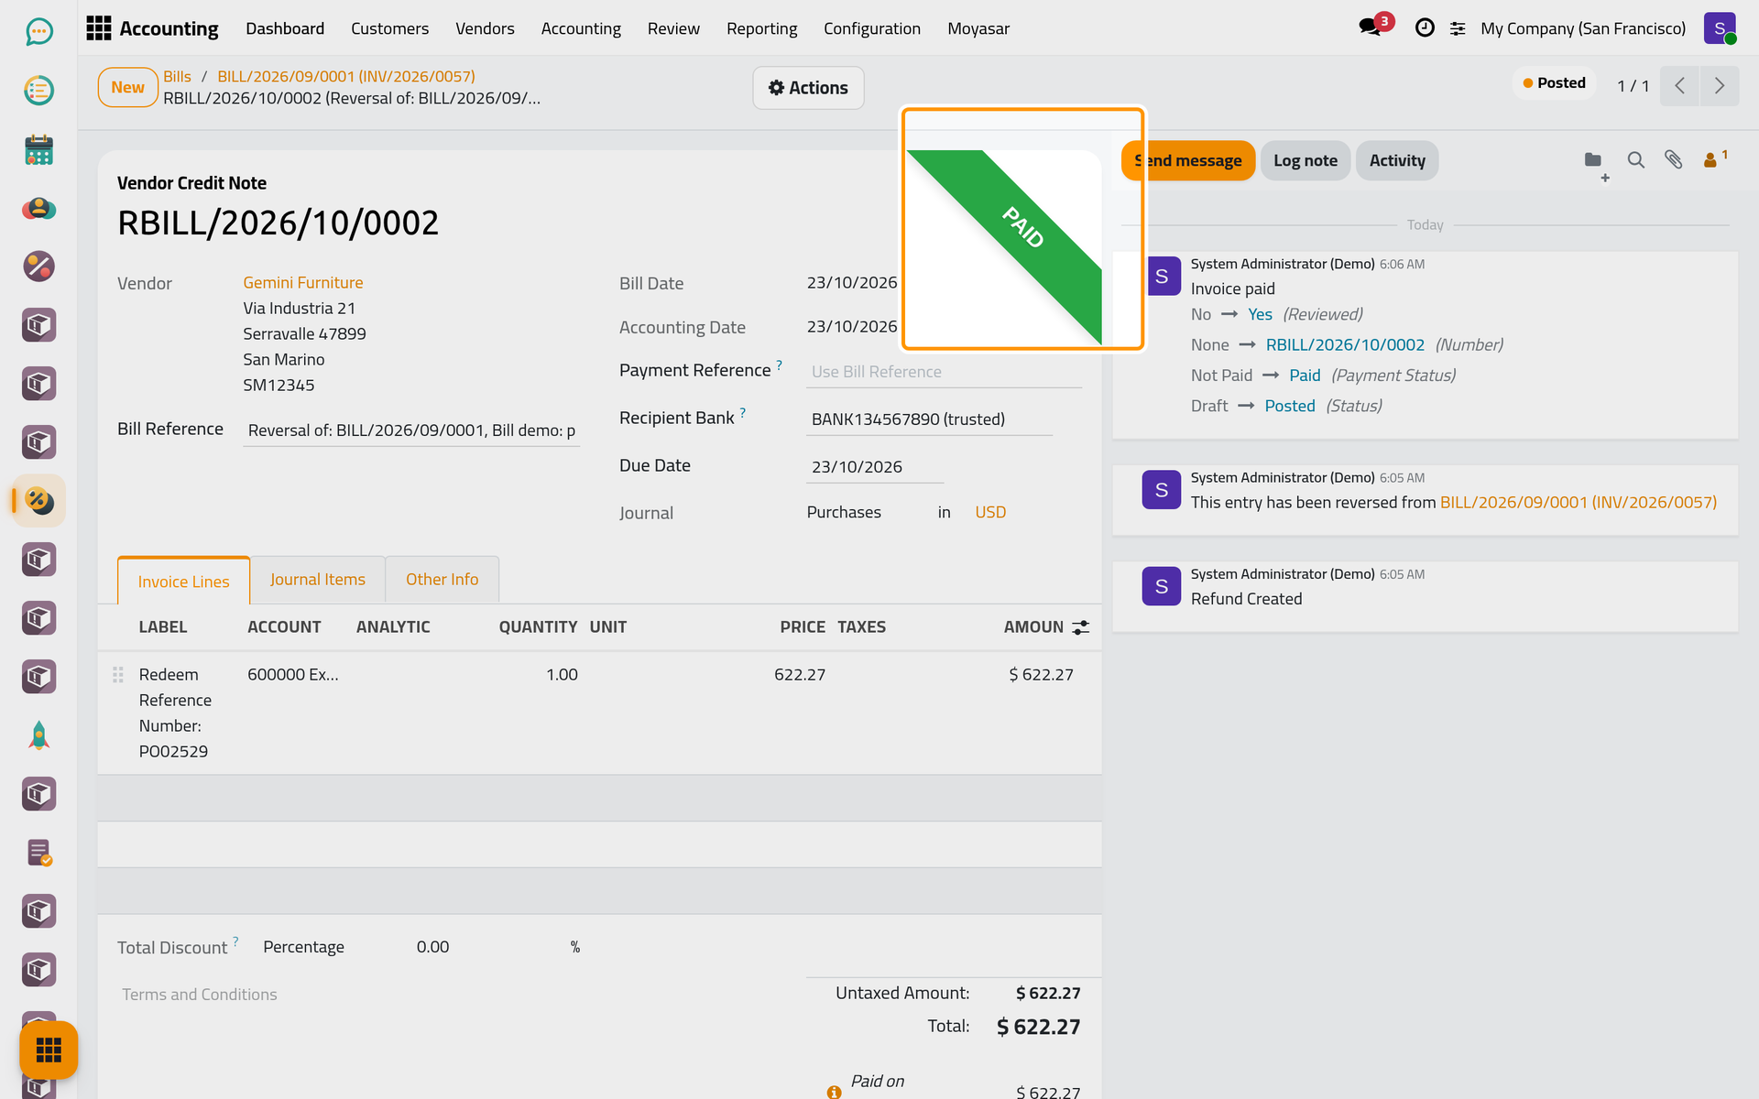Click the Payment Reference input field

944,372
